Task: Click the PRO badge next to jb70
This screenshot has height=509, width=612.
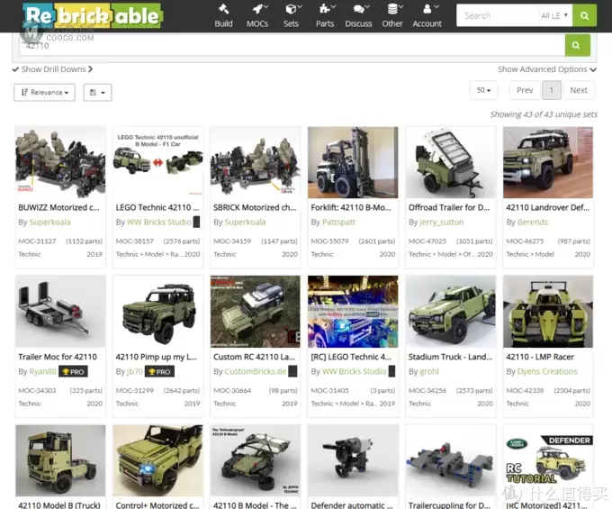Action: click(159, 371)
